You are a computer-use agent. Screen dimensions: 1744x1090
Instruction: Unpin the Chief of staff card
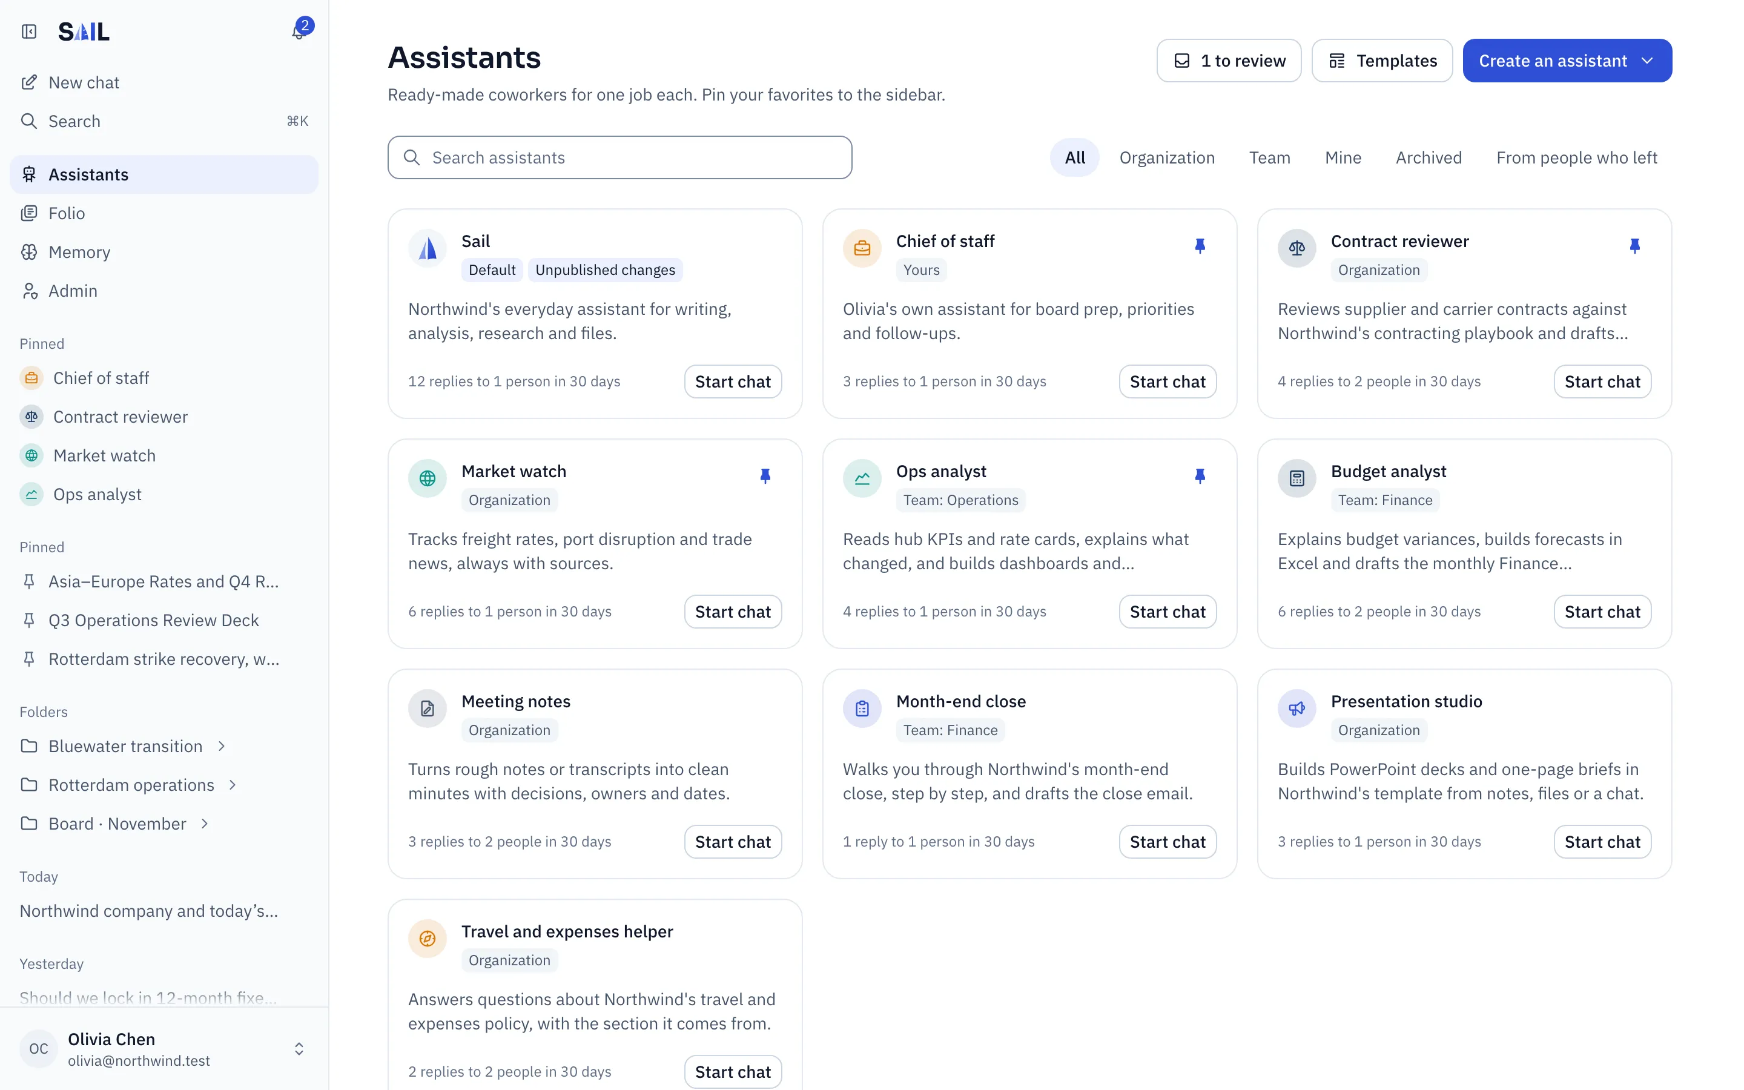(1200, 246)
